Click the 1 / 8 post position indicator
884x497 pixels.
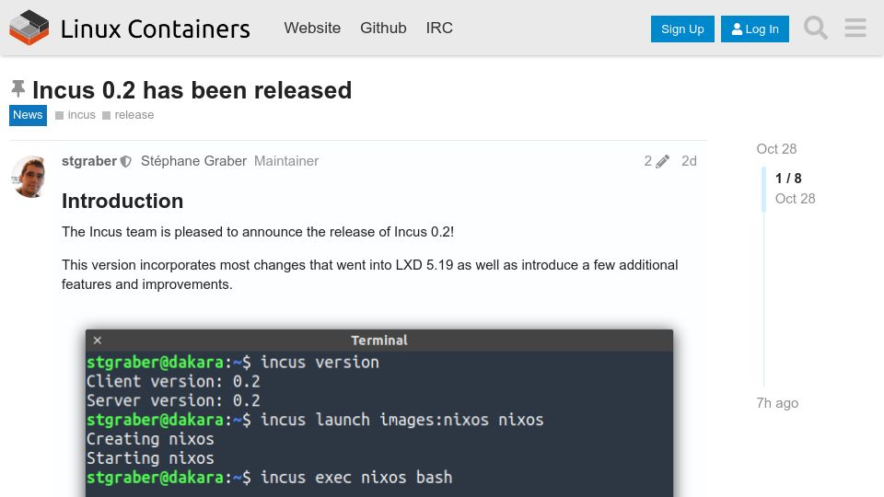tap(788, 178)
